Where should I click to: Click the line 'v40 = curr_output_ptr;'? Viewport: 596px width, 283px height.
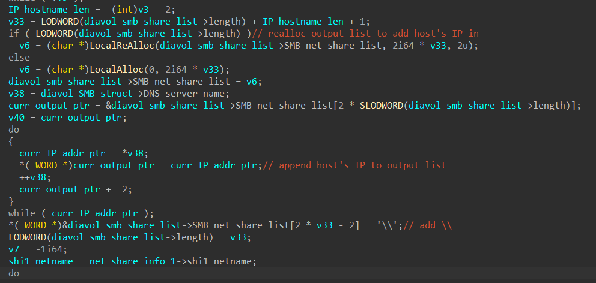click(67, 118)
